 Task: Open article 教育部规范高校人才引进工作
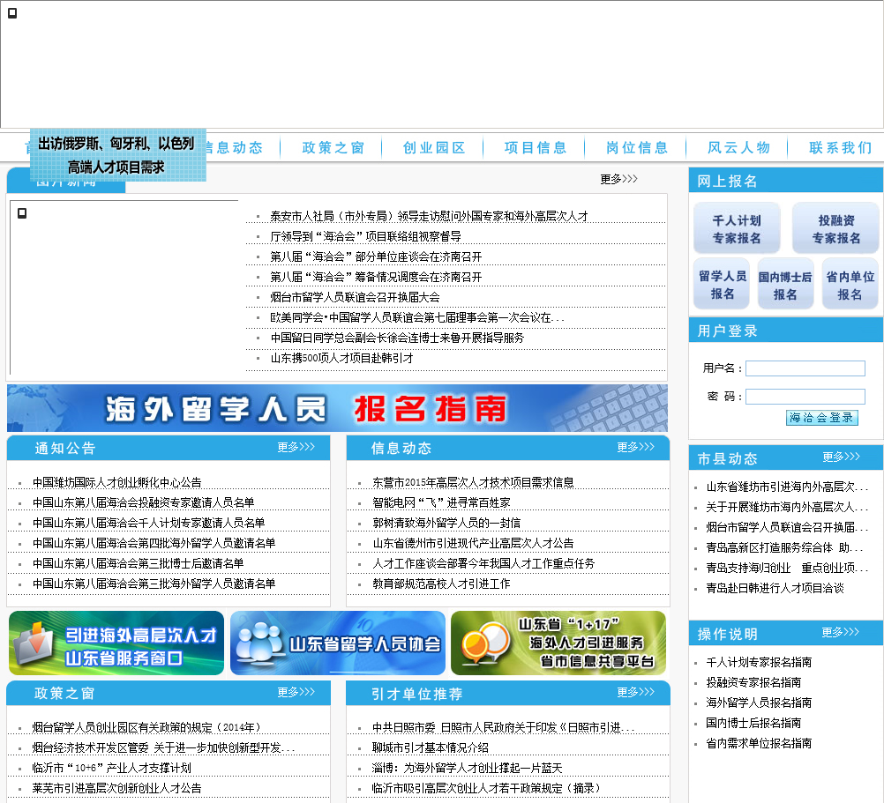[441, 584]
